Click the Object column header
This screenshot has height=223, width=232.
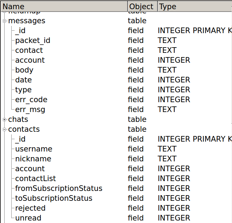[x=142, y=6]
